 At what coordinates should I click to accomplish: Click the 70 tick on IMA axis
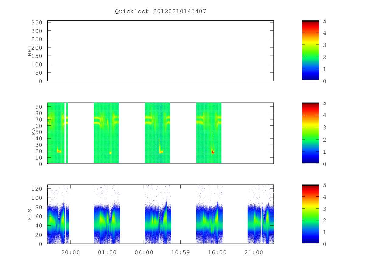click(38, 119)
